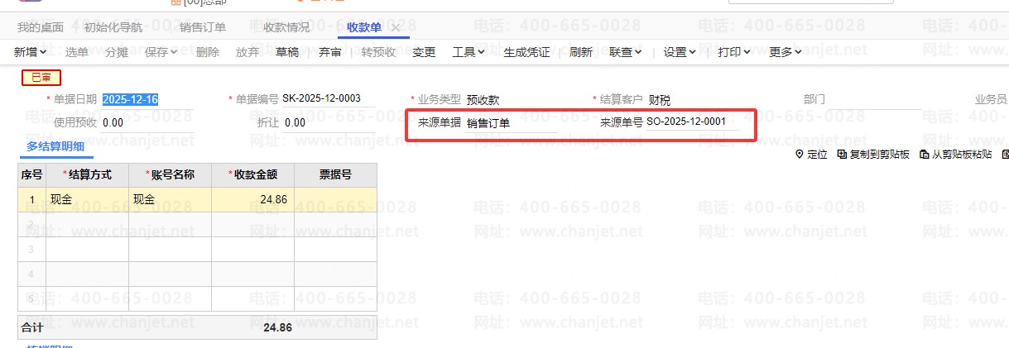Image resolution: width=1009 pixels, height=348 pixels.
Task: Click 弃审 to un-approve the receipt
Action: pyautogui.click(x=329, y=52)
